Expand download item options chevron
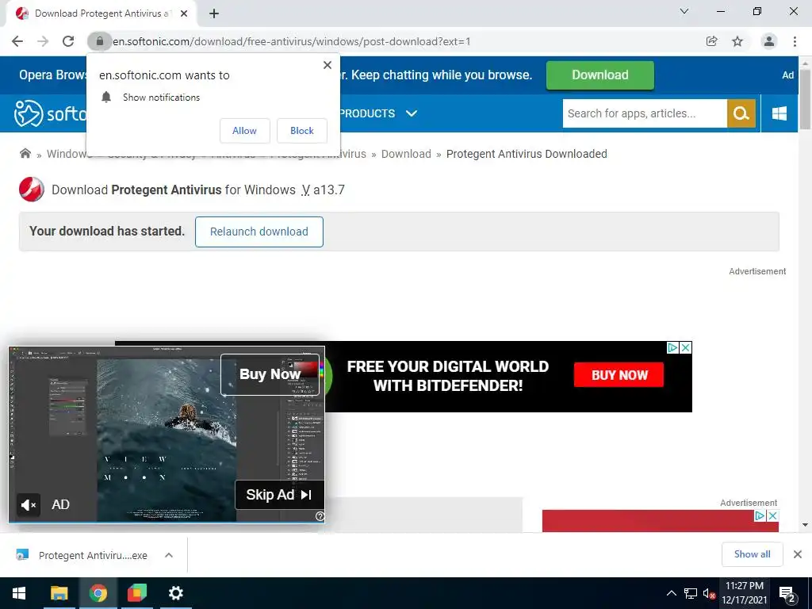The height and width of the screenshot is (609, 812). (x=169, y=555)
